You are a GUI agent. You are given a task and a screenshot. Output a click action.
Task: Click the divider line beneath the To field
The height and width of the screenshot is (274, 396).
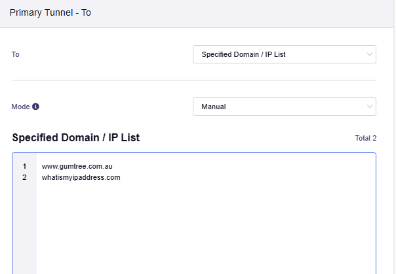point(194,80)
